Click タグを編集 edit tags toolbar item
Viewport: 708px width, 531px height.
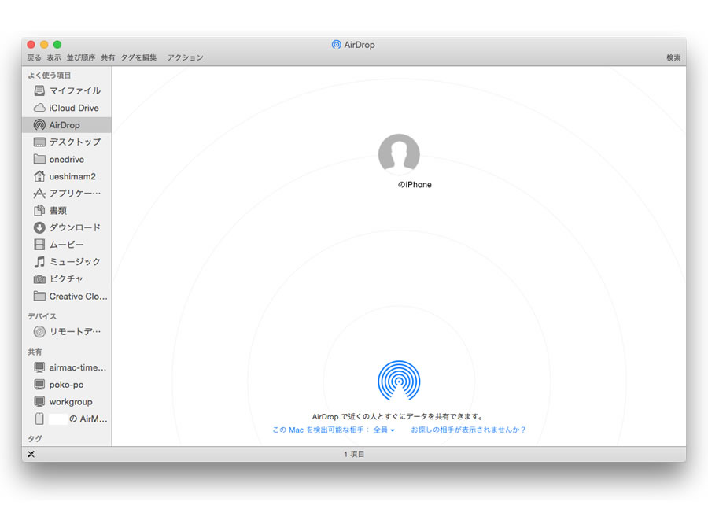(138, 57)
